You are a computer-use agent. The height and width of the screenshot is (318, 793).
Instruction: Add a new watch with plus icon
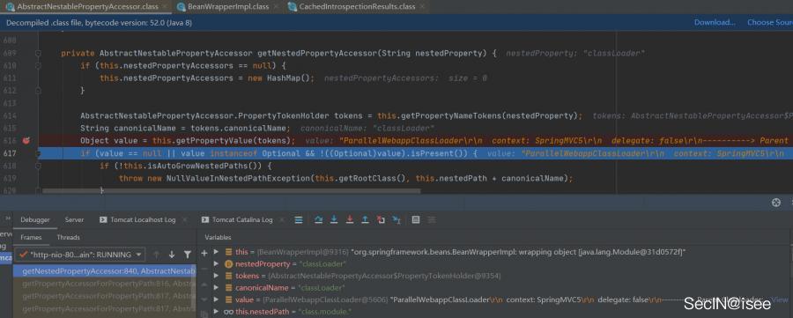pos(204,253)
